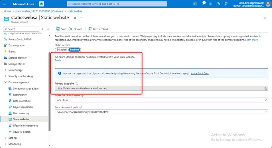This screenshot has width=272, height=148.
Task: Click info icon next to Index document name
Action: 82,96
